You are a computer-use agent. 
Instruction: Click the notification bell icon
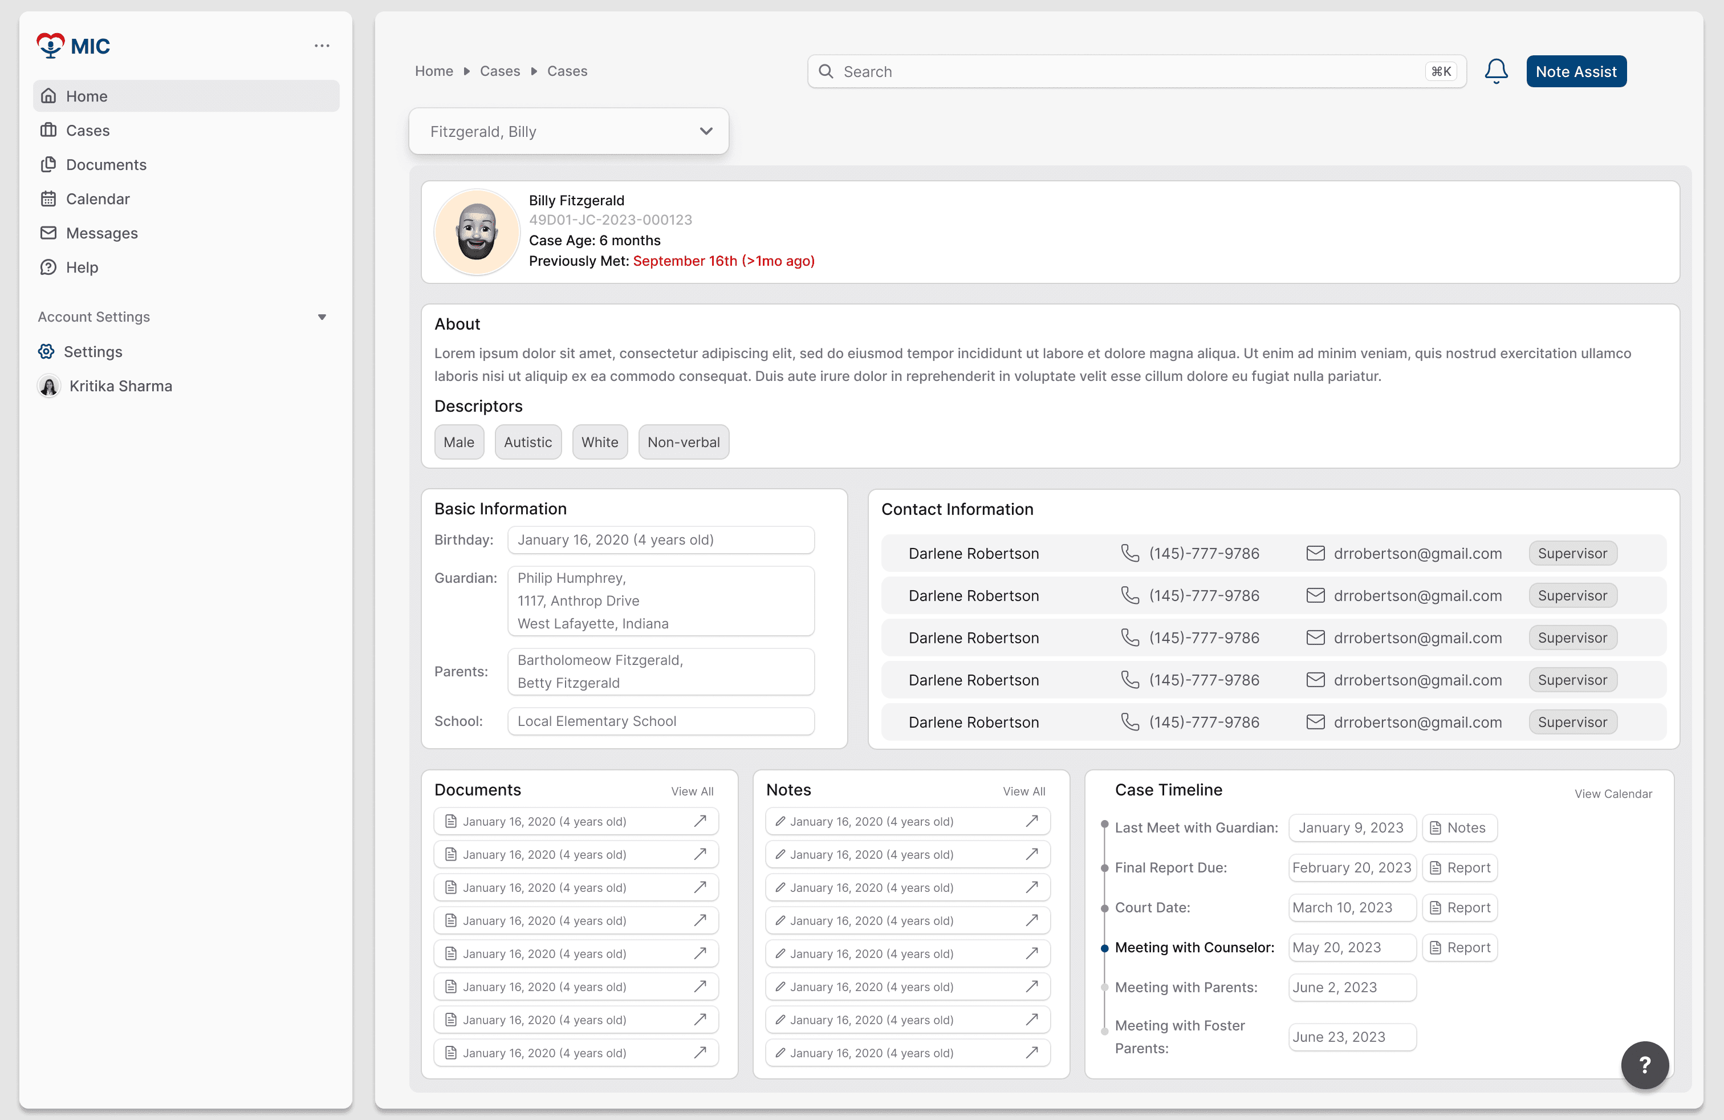1496,71
